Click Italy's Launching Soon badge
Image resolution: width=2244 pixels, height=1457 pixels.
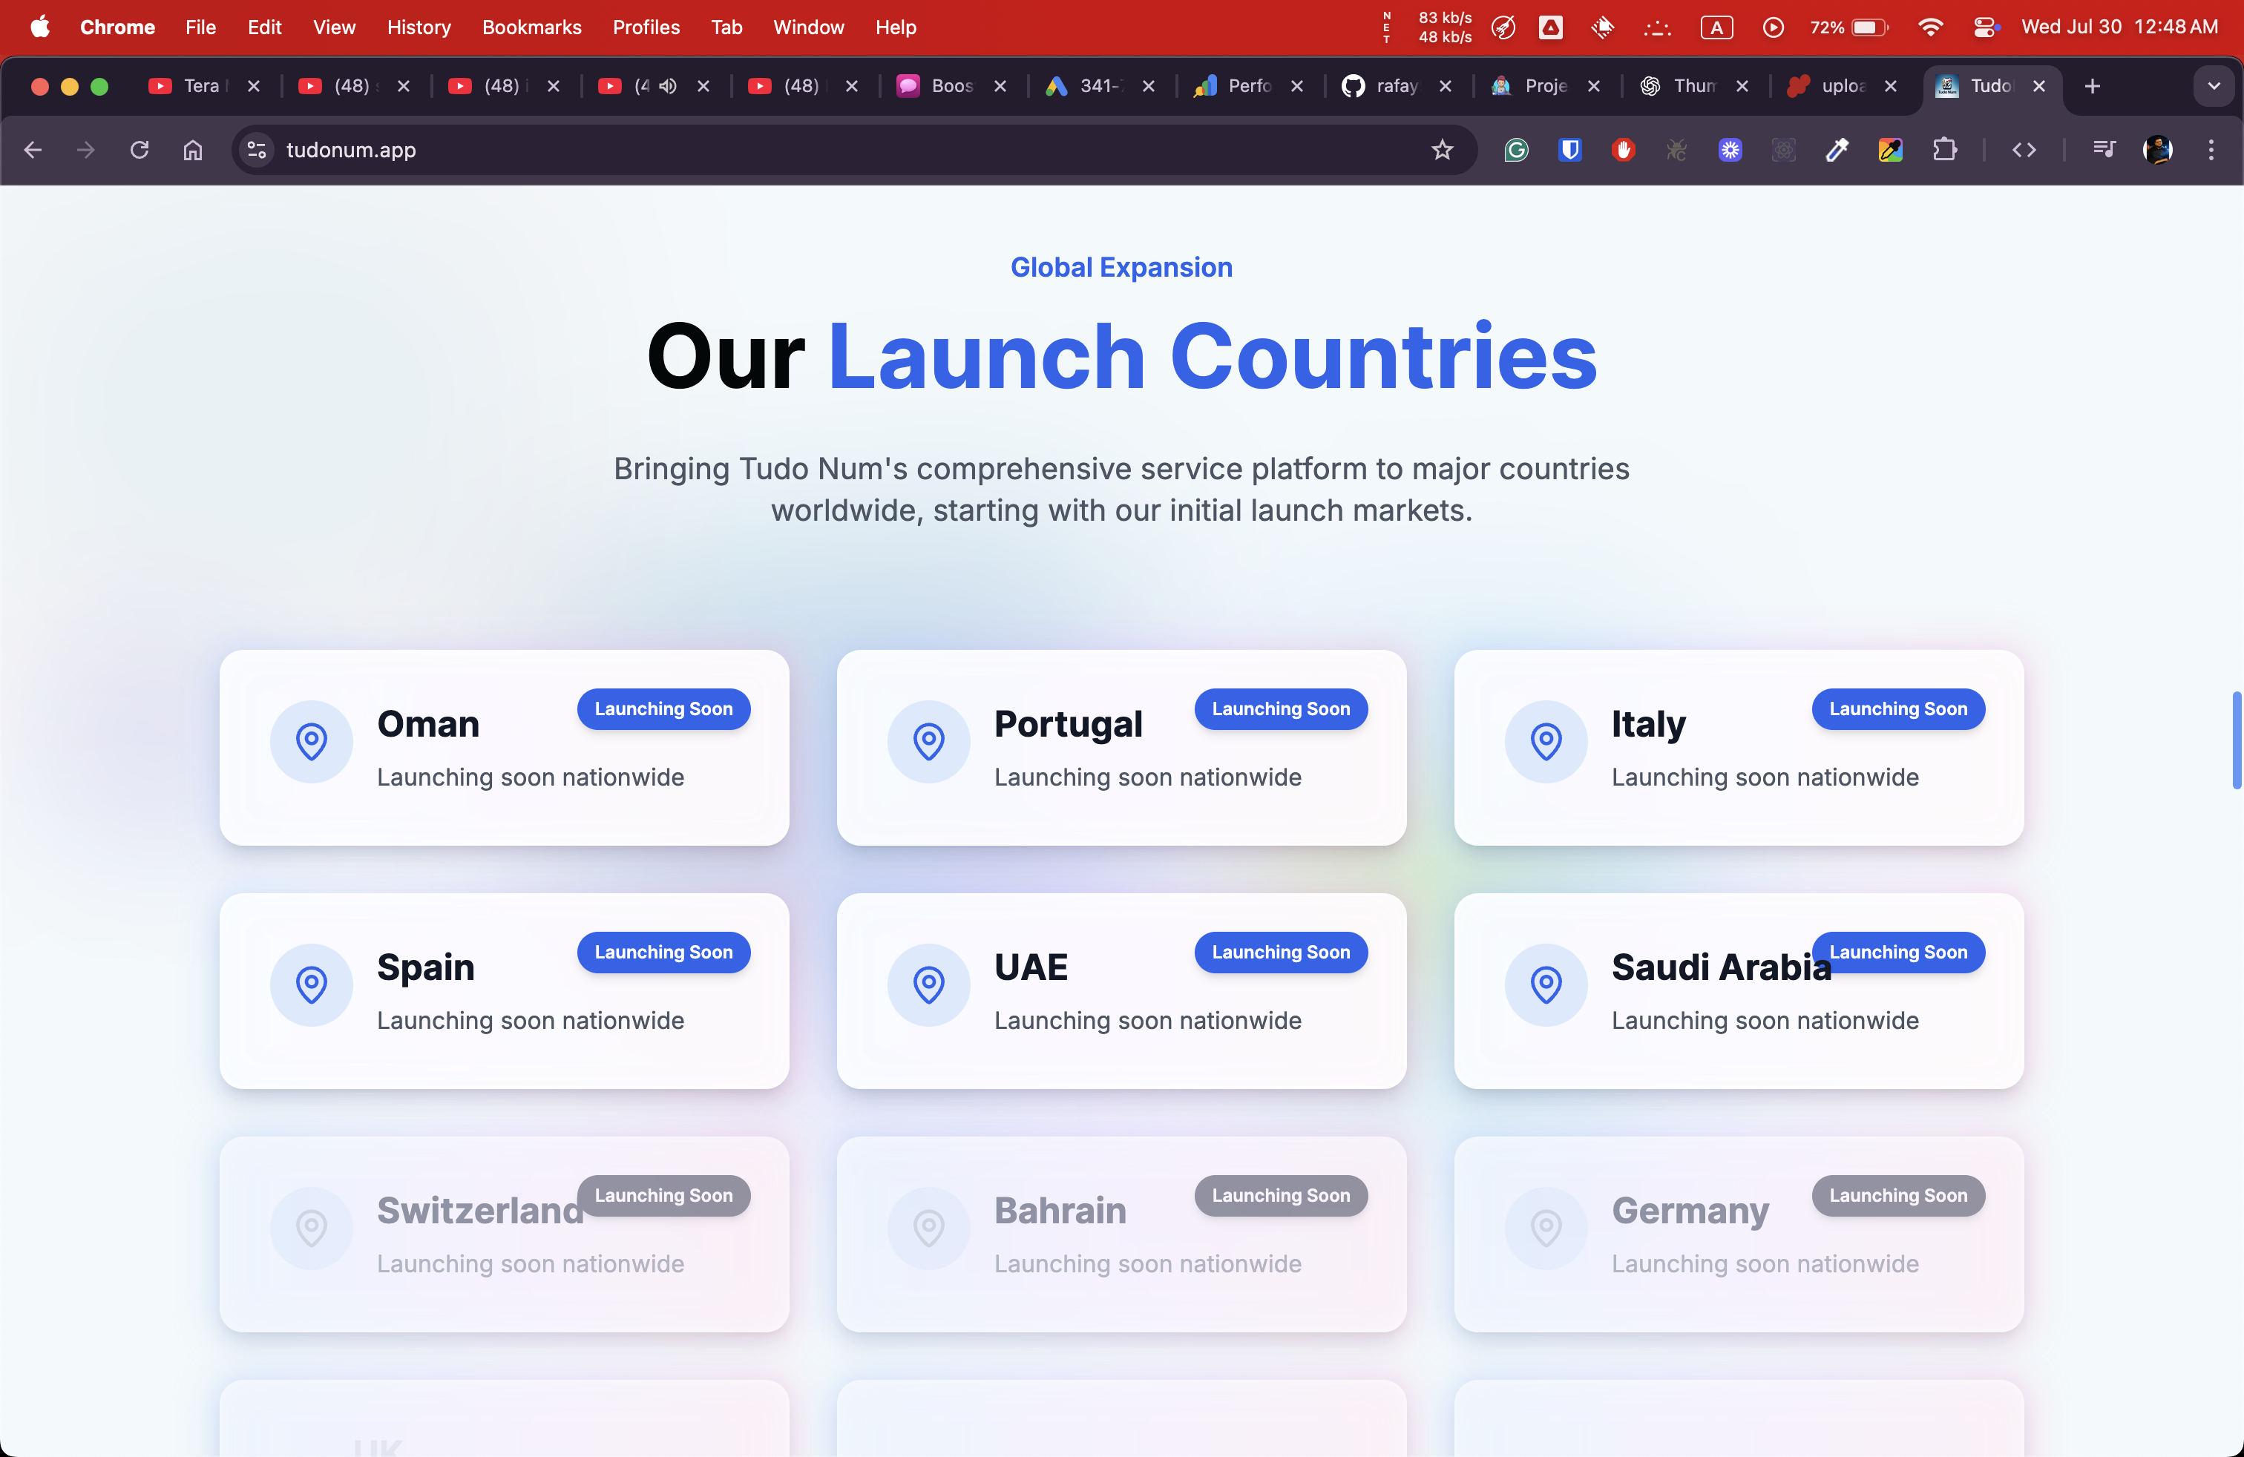point(1899,708)
